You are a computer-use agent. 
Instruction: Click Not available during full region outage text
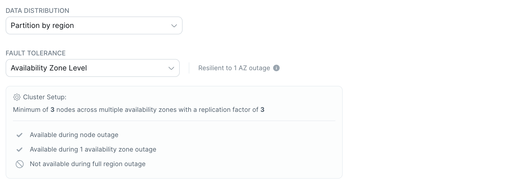[x=87, y=164]
